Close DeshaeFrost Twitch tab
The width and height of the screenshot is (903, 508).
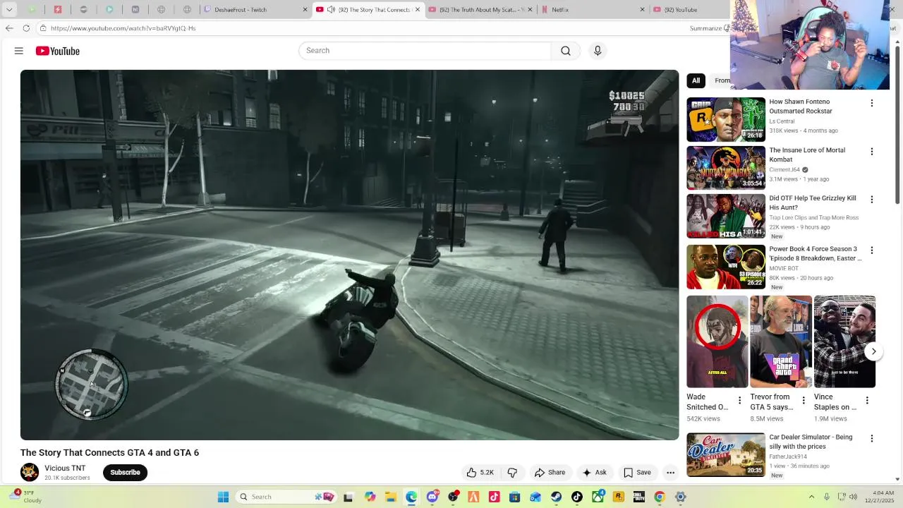[x=305, y=10]
